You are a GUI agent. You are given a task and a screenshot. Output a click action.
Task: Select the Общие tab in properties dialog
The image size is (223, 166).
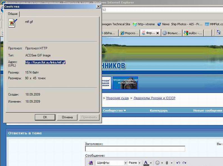[13, 14]
